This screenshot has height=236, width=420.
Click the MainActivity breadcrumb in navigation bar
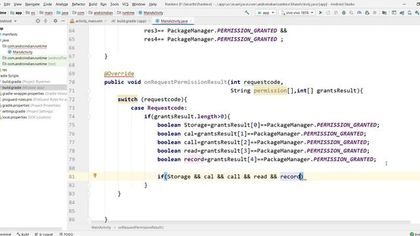point(151,12)
